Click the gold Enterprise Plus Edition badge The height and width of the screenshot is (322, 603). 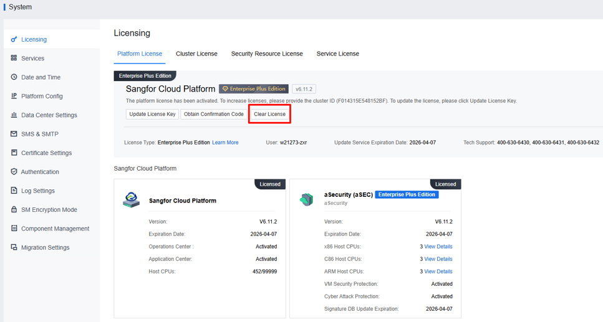(x=254, y=89)
